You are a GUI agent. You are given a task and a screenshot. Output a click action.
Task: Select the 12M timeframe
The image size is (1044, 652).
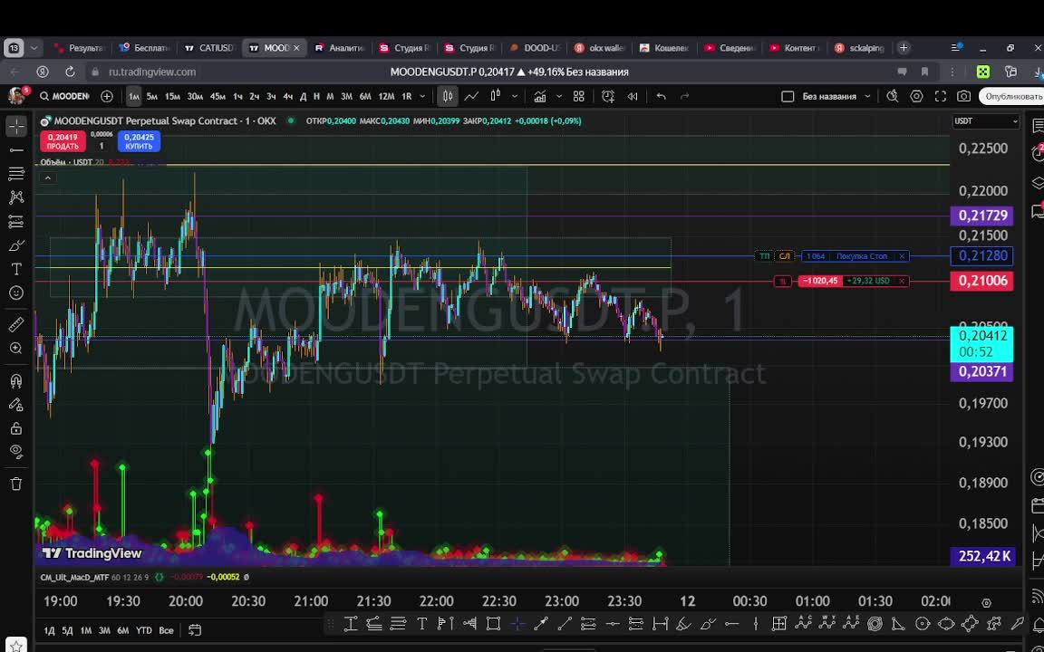pyautogui.click(x=386, y=97)
